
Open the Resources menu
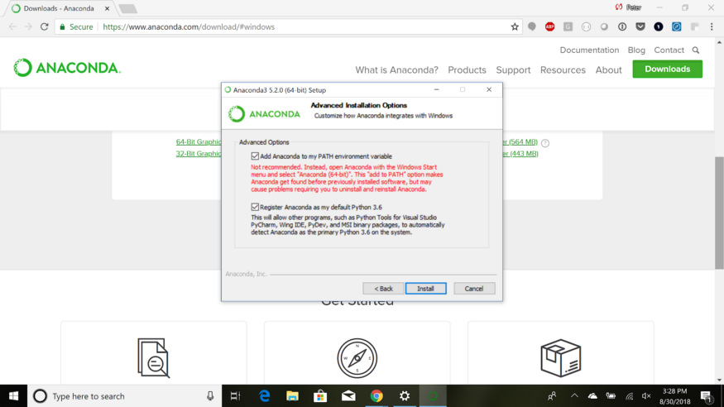(563, 70)
